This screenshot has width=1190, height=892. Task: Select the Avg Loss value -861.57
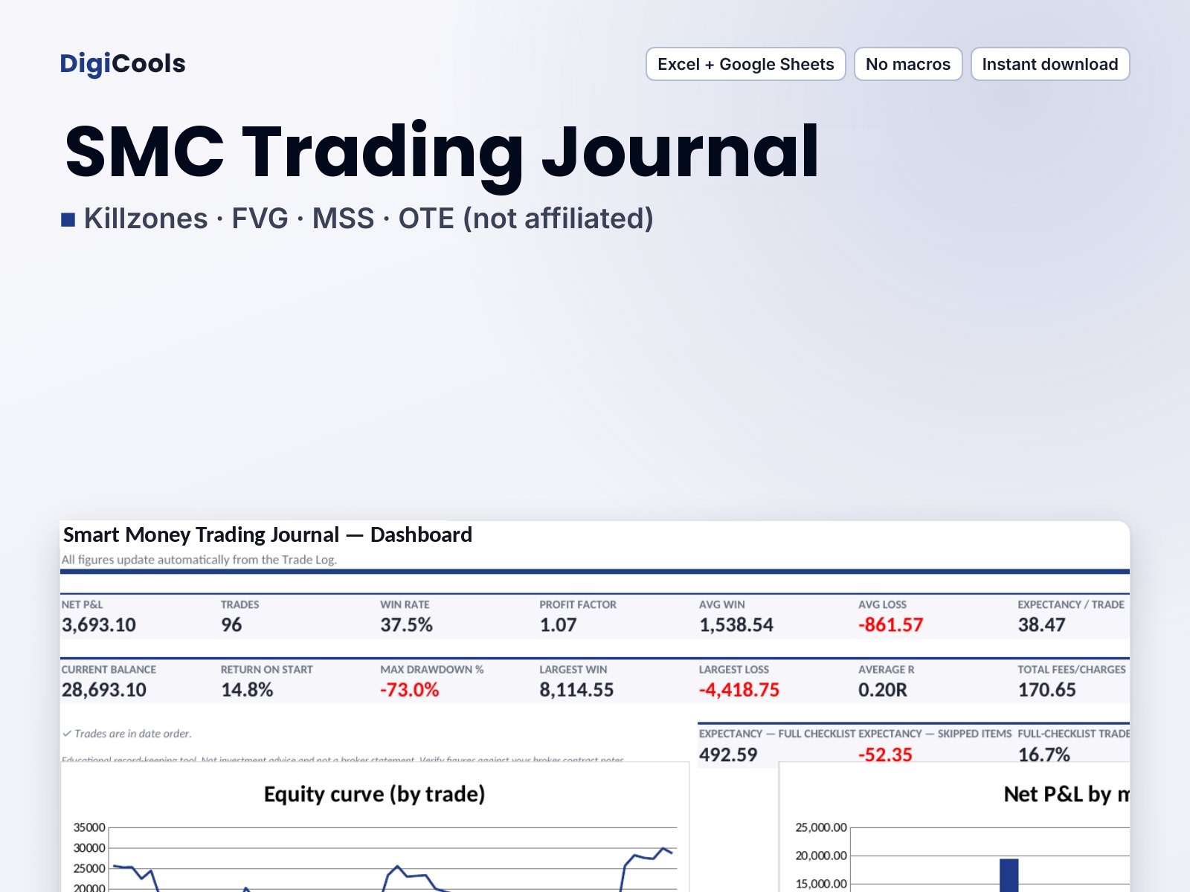(890, 625)
